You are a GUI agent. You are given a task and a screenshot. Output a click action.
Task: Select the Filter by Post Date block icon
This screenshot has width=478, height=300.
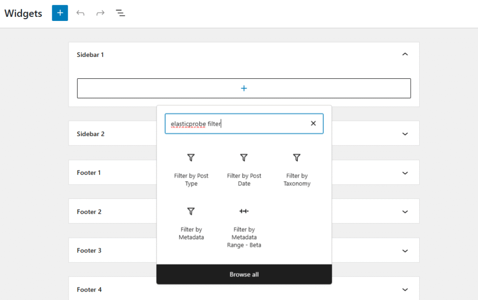coord(244,157)
